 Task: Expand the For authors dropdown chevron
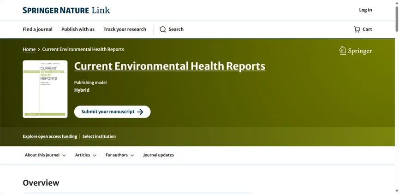tap(132, 155)
